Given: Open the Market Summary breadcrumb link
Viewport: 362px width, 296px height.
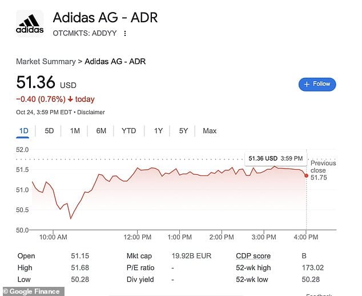Looking at the screenshot, I should pyautogui.click(x=46, y=62).
